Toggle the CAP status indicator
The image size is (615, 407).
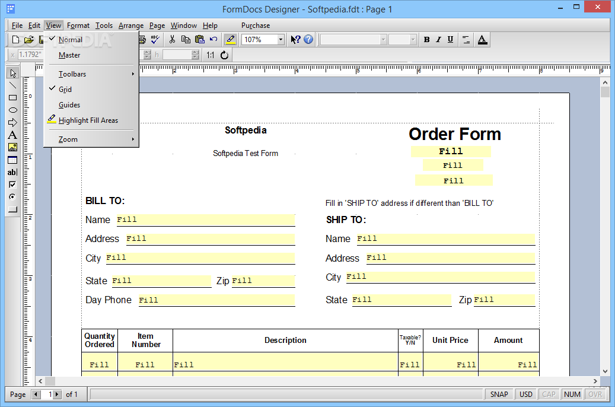coord(549,395)
